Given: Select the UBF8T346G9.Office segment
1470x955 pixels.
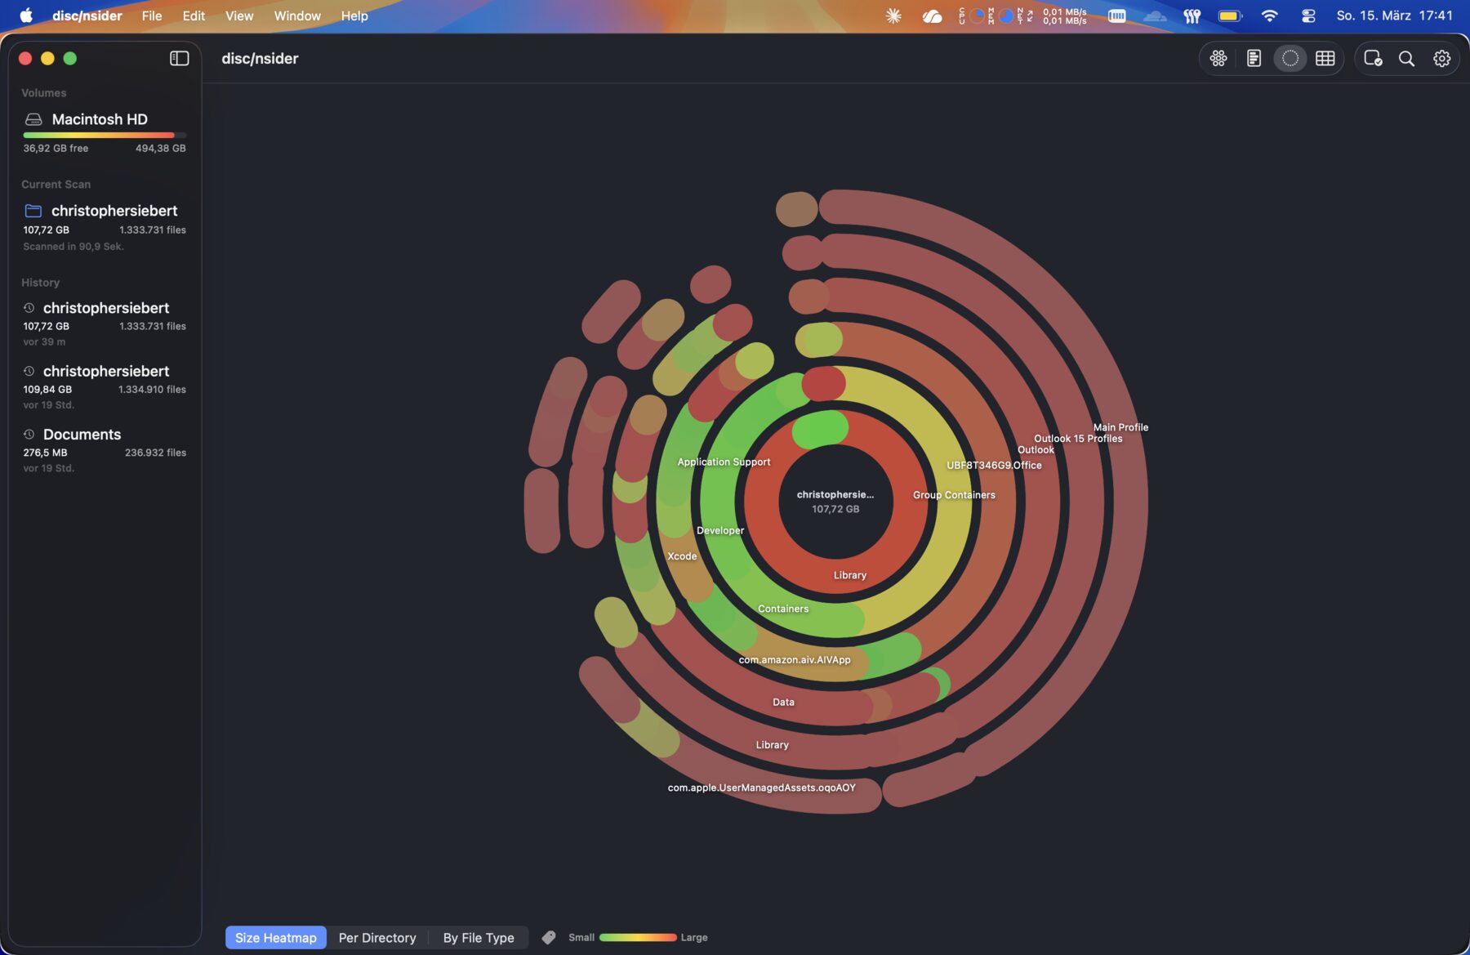Looking at the screenshot, I should [x=994, y=465].
